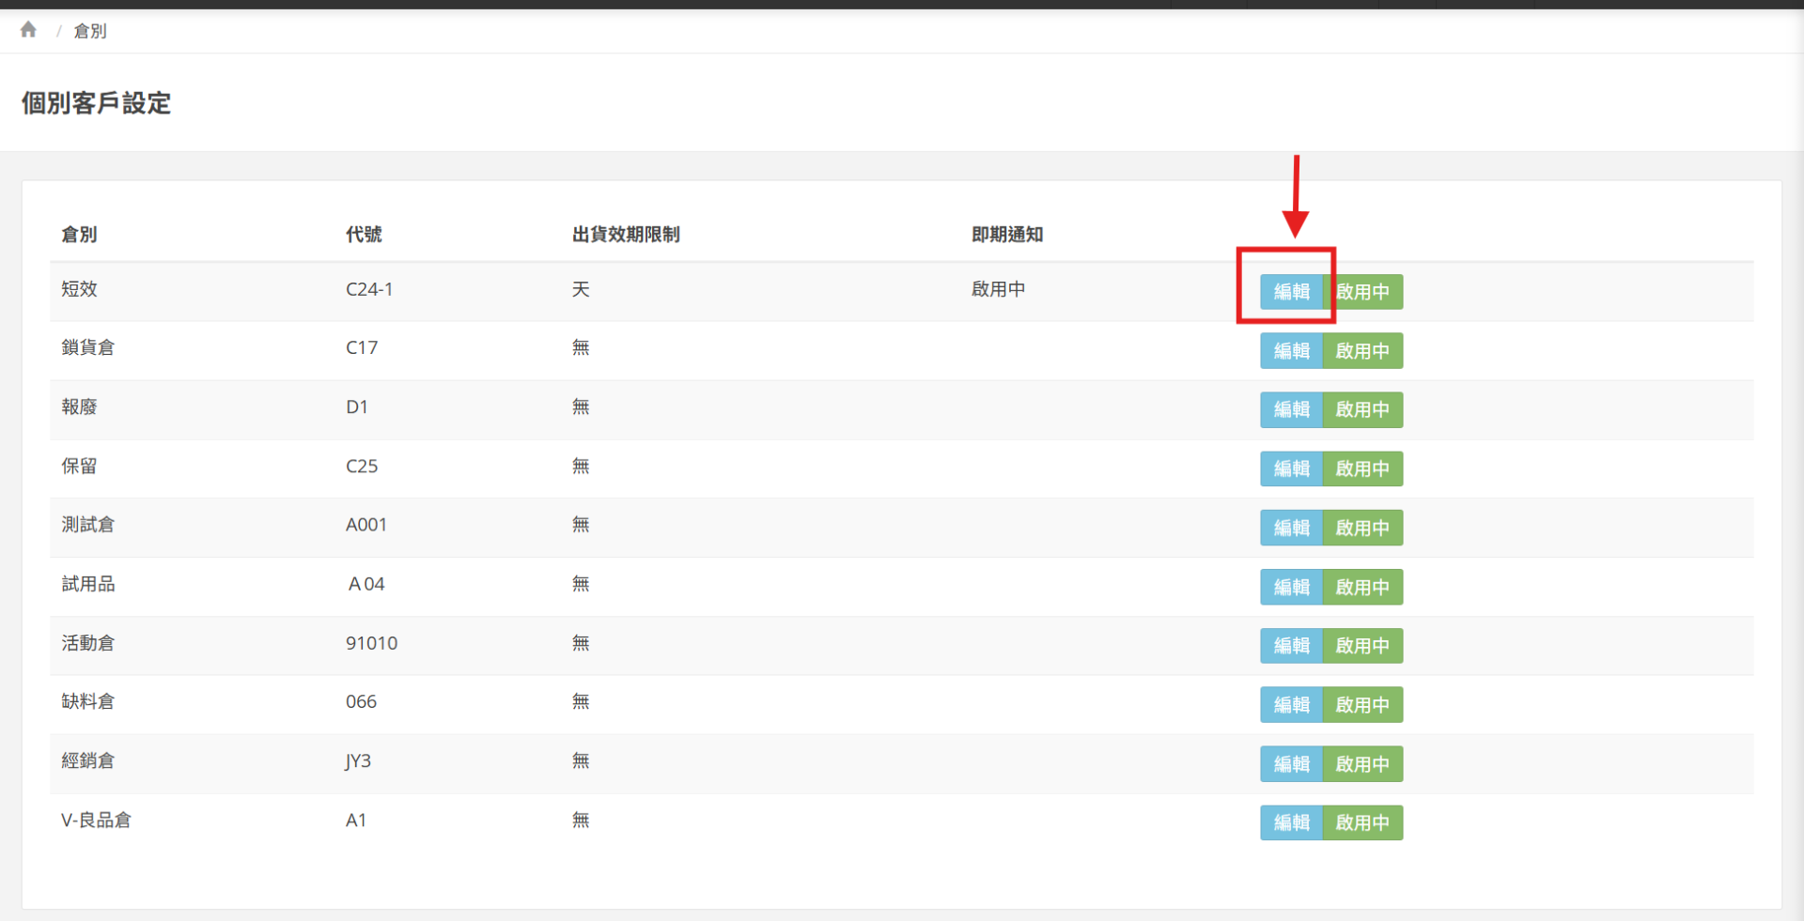Image resolution: width=1804 pixels, height=921 pixels.
Task: Disable the 報廢 warehouse 啟用中 button
Action: tap(1362, 410)
